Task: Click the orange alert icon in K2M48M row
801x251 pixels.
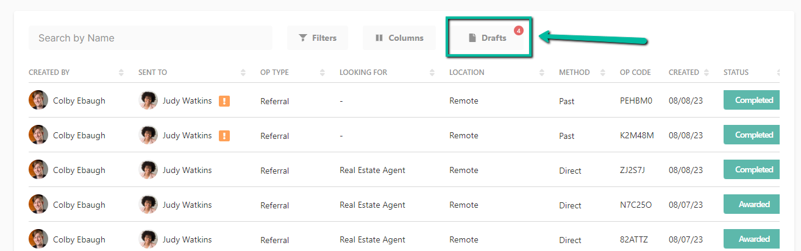Action: coord(224,135)
